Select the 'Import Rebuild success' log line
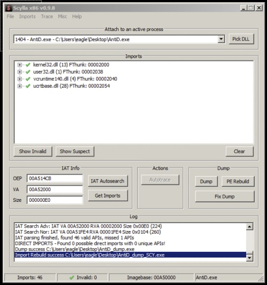 pyautogui.click(x=130, y=255)
